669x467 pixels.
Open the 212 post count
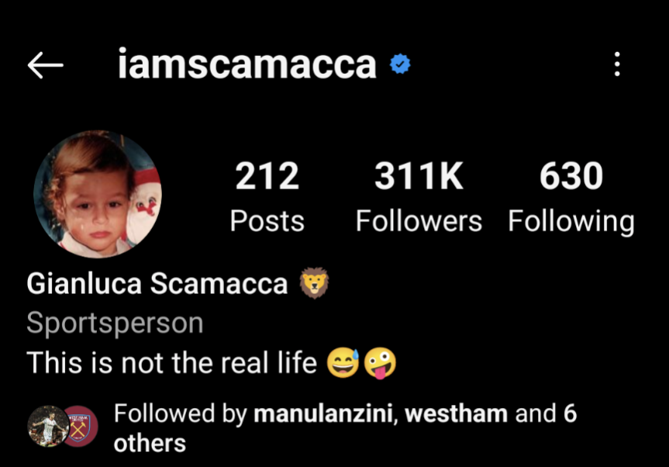point(267,176)
